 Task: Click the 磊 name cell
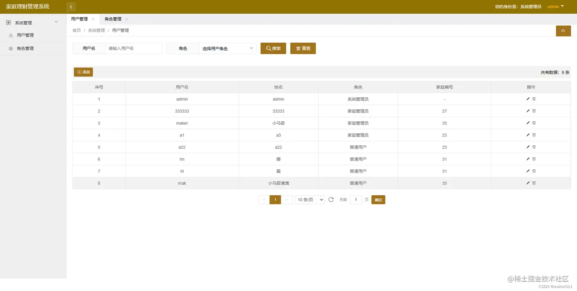pyautogui.click(x=279, y=171)
